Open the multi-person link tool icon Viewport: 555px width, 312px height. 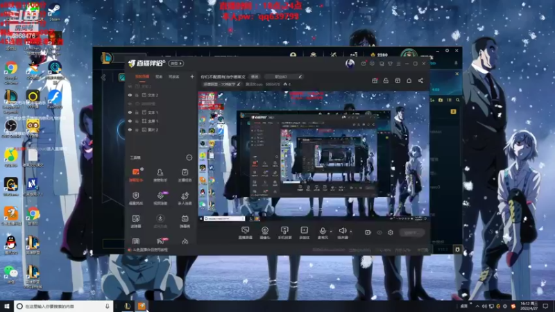[185, 196]
